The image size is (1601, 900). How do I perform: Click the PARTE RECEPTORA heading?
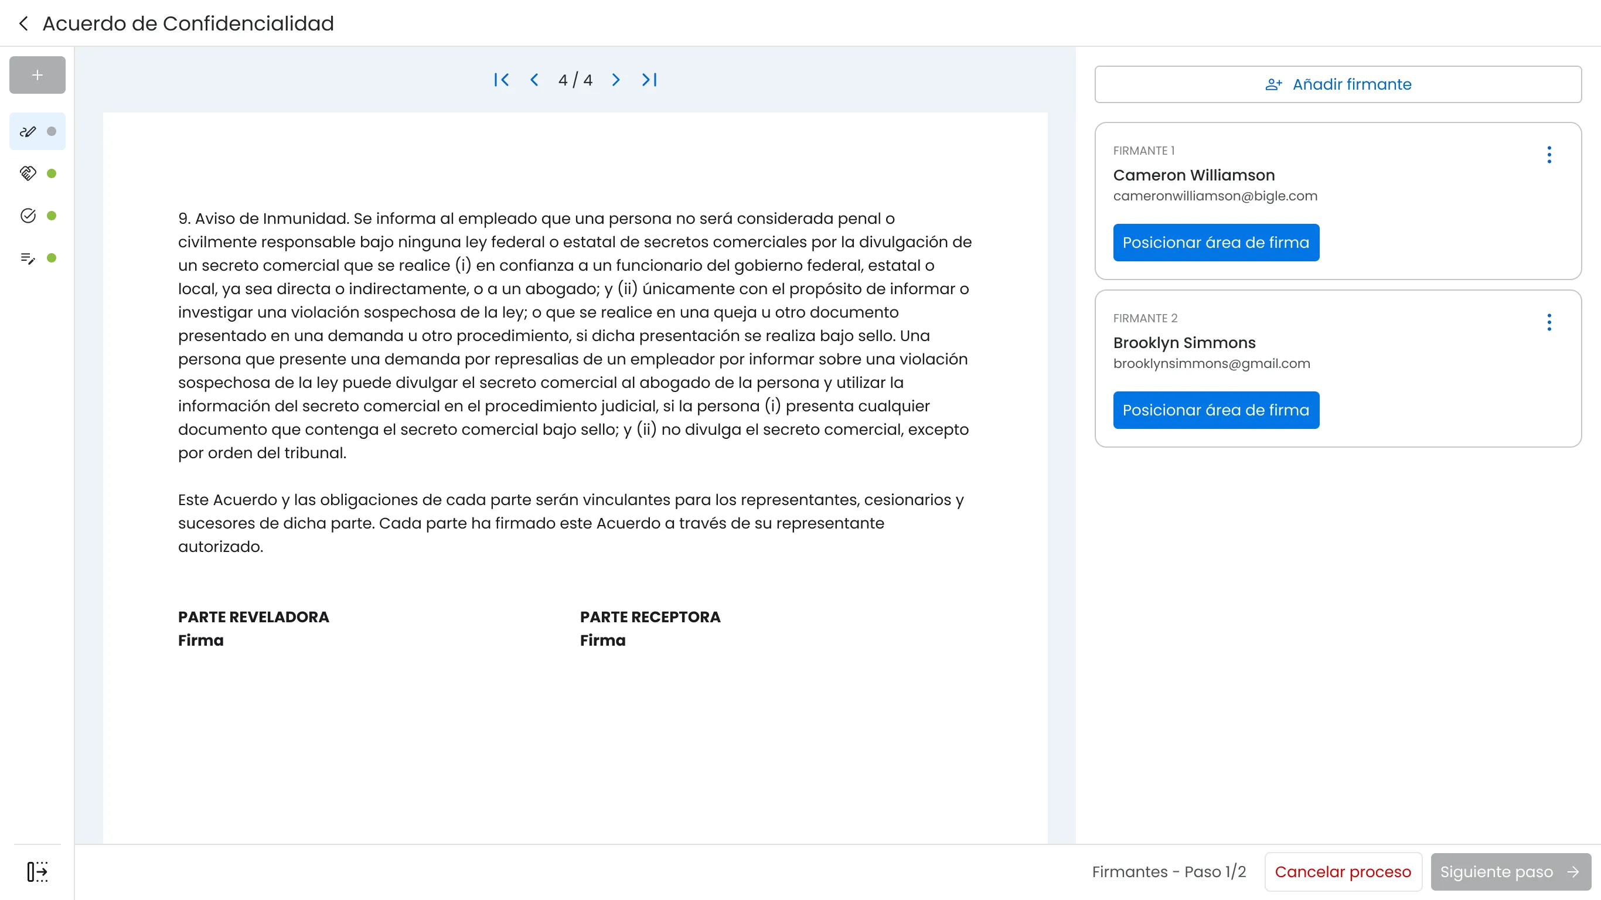(x=650, y=617)
